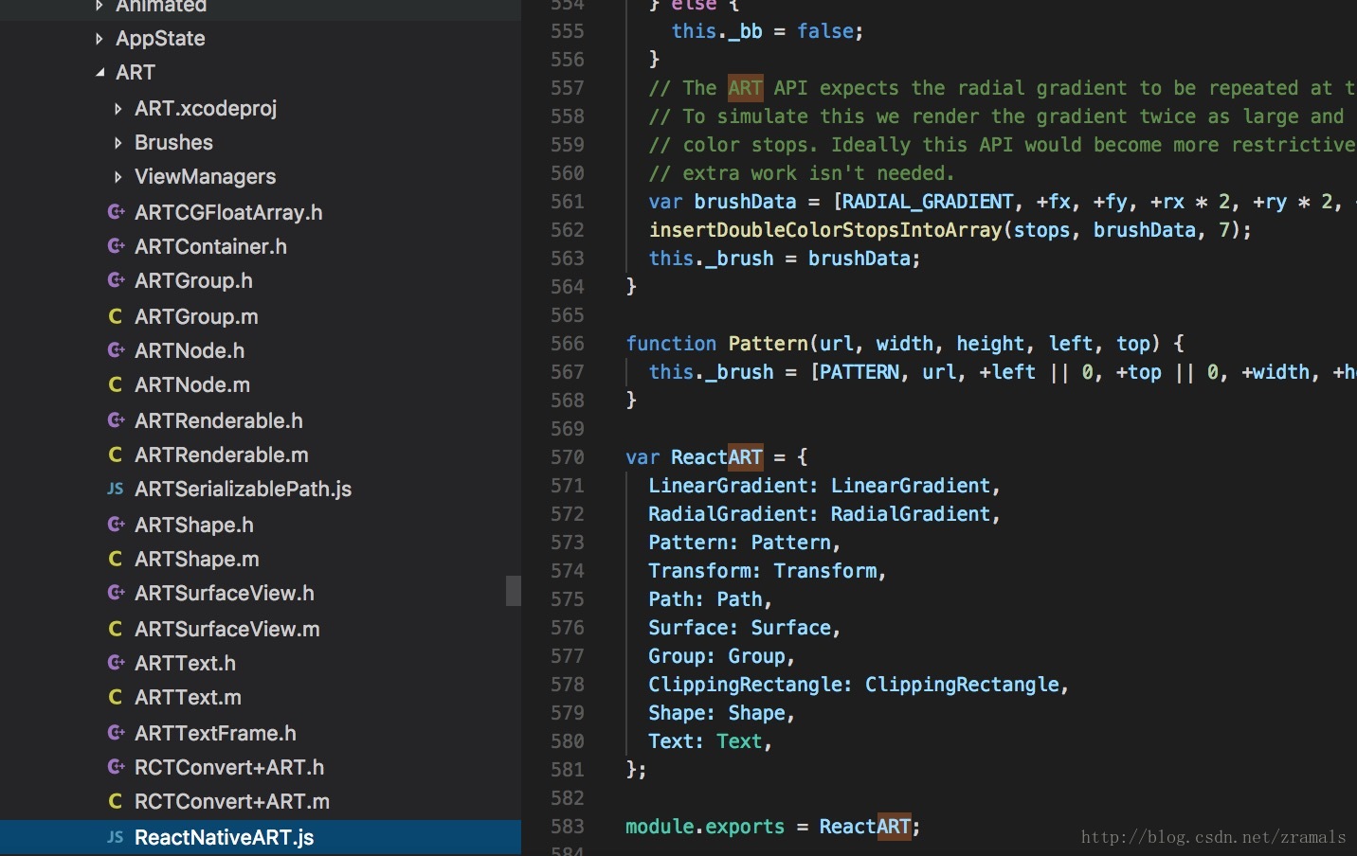The height and width of the screenshot is (856, 1357).
Task: Expand the Brushes folder arrow
Action: click(x=118, y=143)
